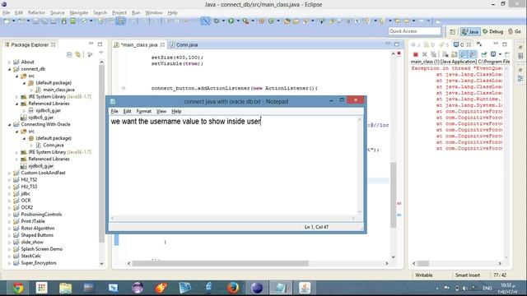Select the Rotor Algorithm project
This screenshot has height=296, width=527.
tap(38, 229)
